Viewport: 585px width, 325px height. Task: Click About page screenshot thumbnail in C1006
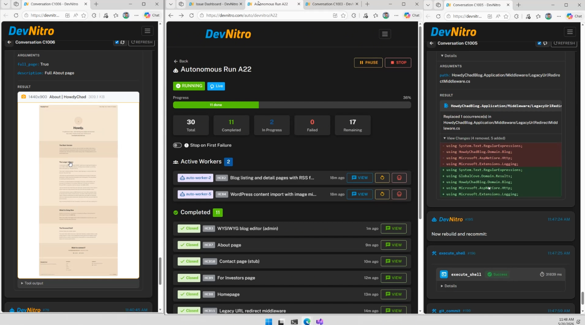(78, 190)
